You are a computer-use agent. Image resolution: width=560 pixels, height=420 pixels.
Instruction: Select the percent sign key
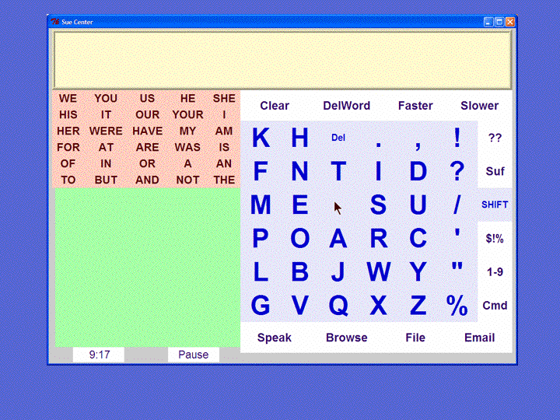click(x=457, y=306)
